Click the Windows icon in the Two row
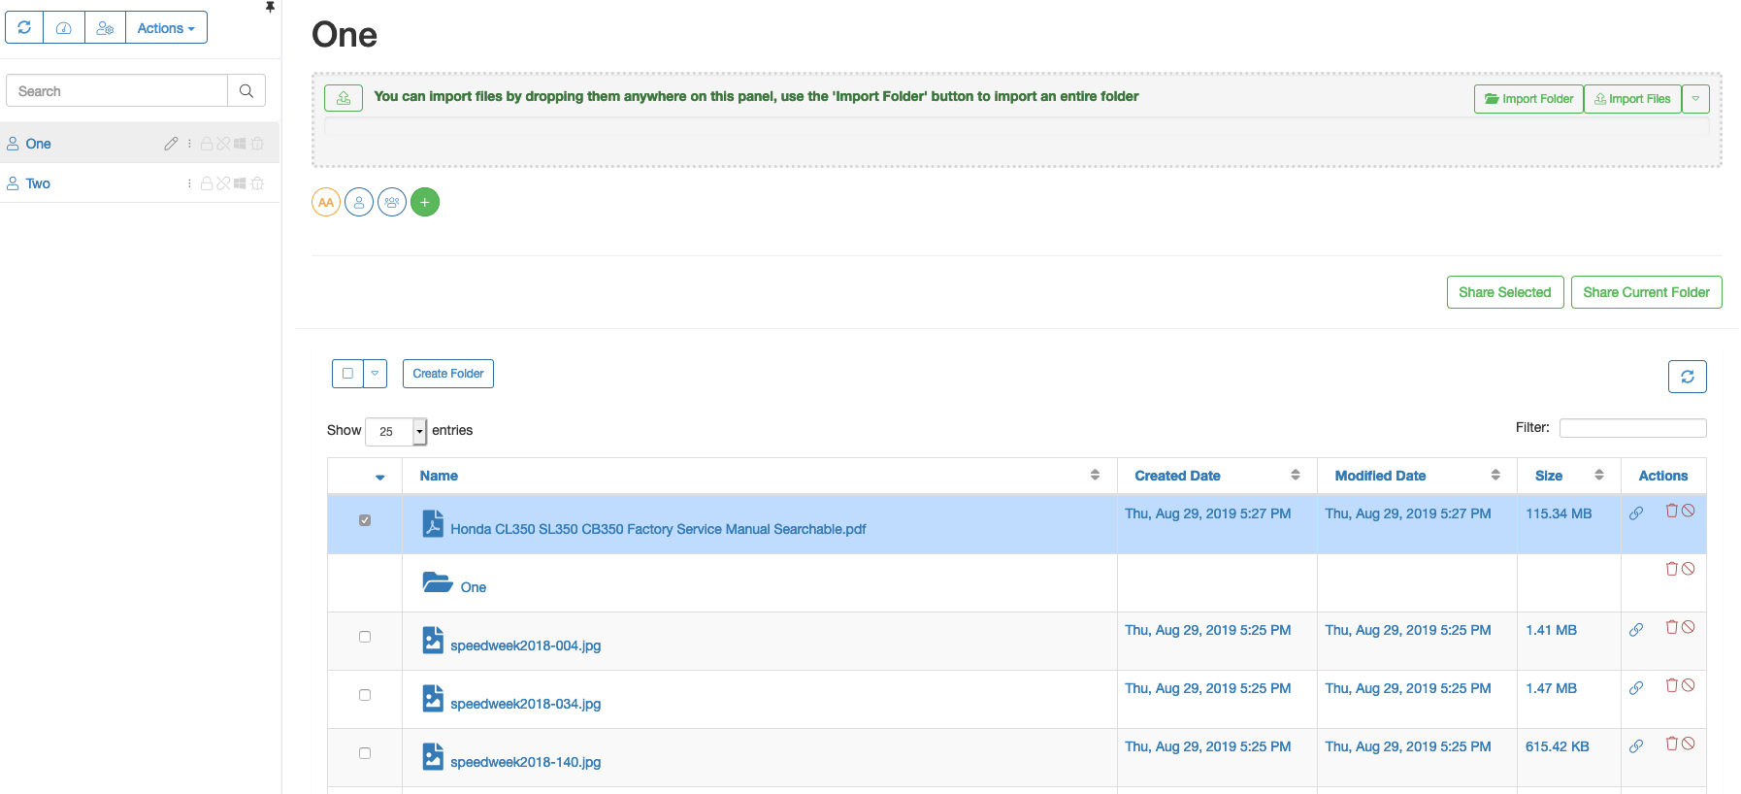This screenshot has height=794, width=1741. 240,183
